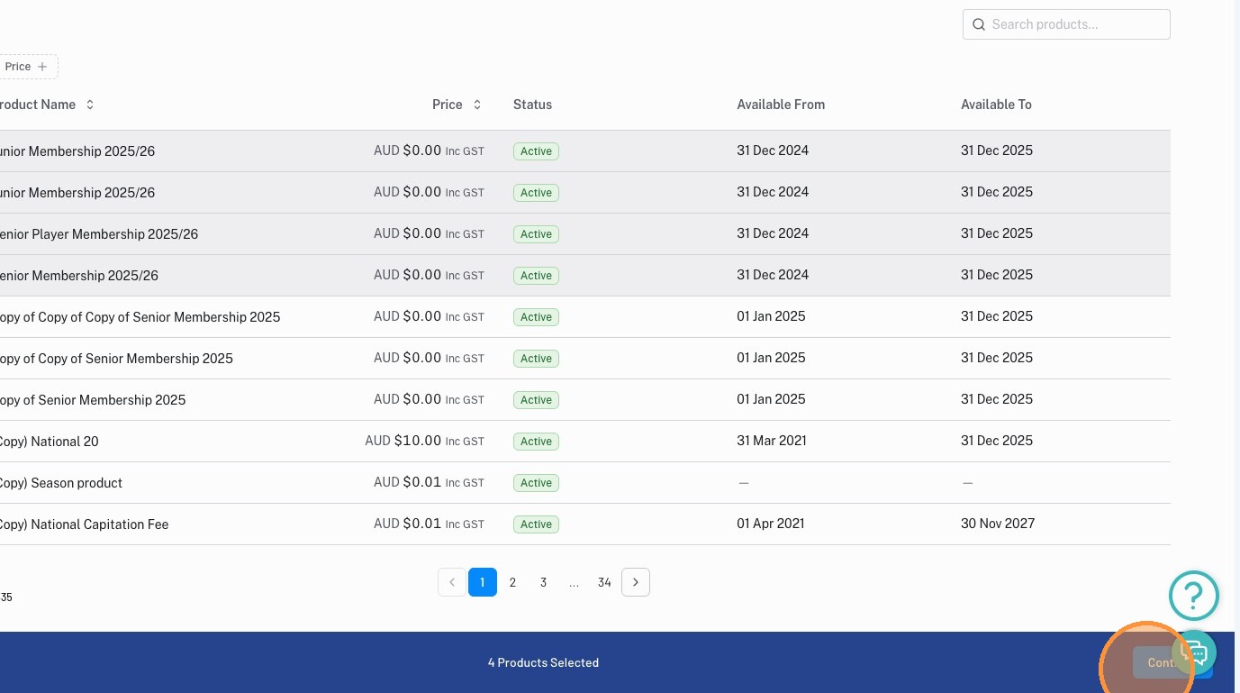
Task: Select the Season product row
Action: 585,483
